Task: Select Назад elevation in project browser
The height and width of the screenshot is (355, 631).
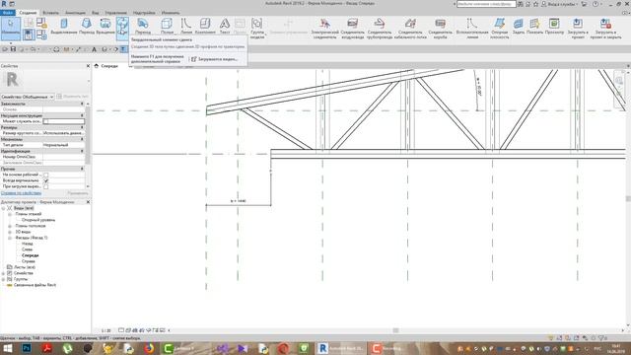Action: (28, 244)
